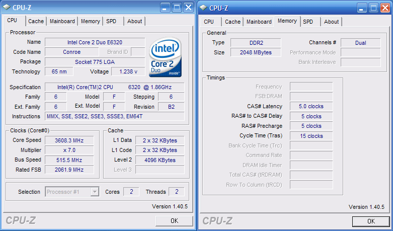Click Level 2 cache value 4096 KBytes
The image size is (393, 231).
(160, 160)
